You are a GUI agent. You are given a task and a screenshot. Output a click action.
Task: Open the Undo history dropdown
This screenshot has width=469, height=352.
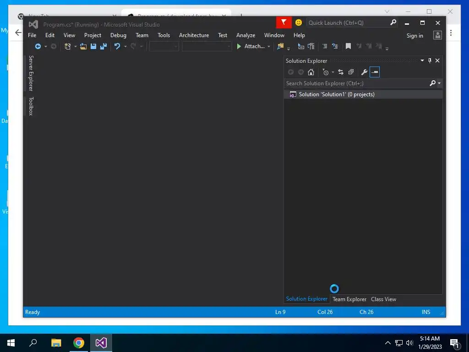click(125, 47)
